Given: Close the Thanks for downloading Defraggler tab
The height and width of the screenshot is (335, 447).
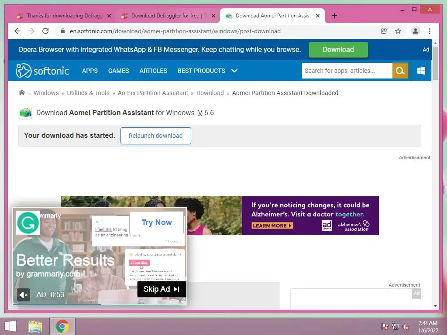Looking at the screenshot, I should point(109,16).
